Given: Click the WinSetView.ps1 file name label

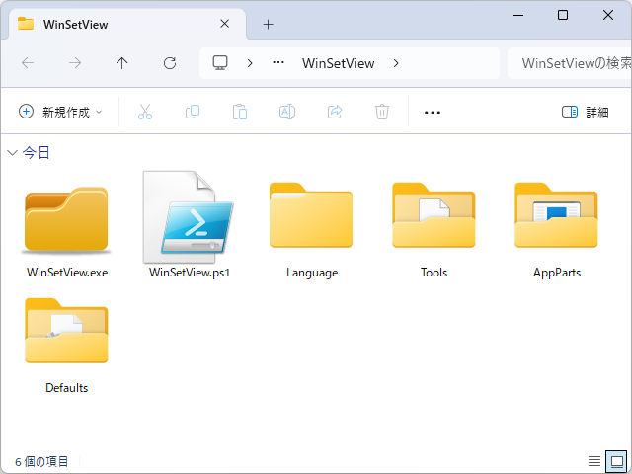Looking at the screenshot, I should (x=190, y=273).
